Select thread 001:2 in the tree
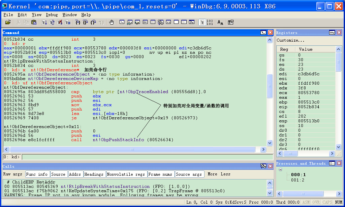The image size is (345, 207). 297,180
